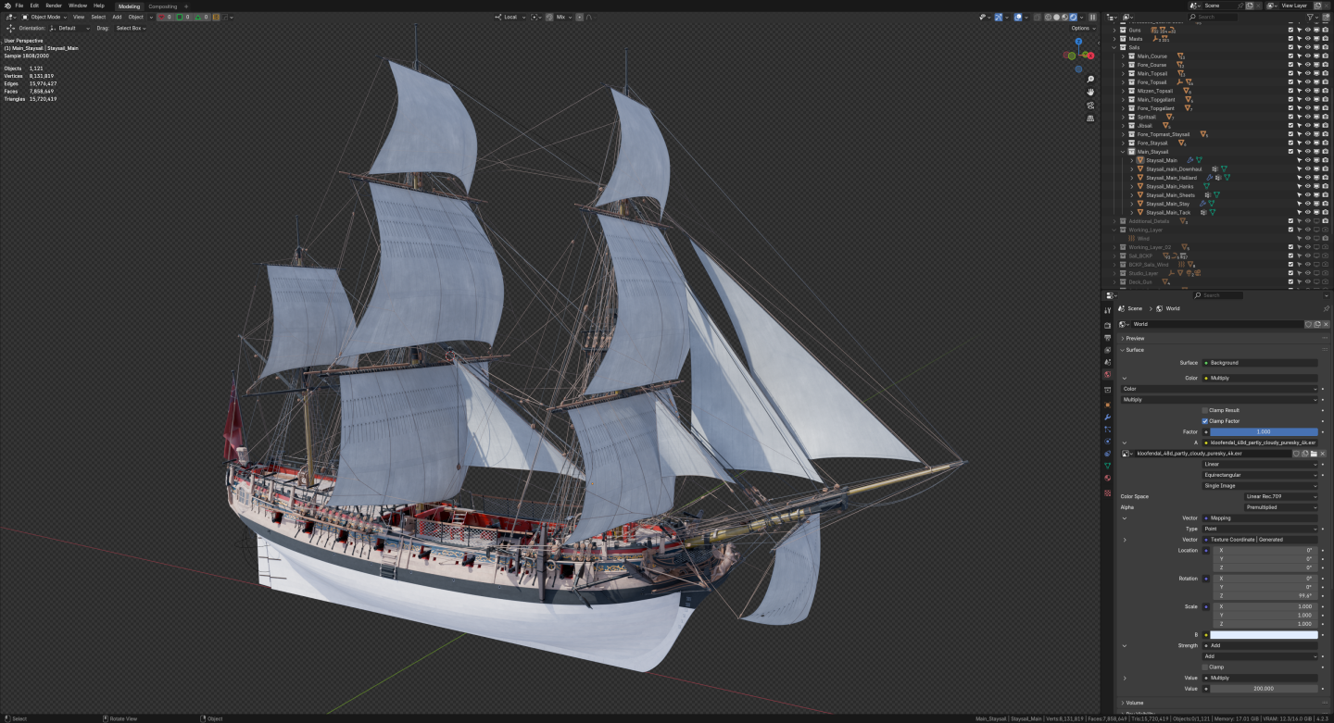1334x723 pixels.
Task: Open the Render menu
Action: point(54,6)
